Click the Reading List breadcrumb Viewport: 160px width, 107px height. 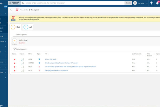pos(35,10)
